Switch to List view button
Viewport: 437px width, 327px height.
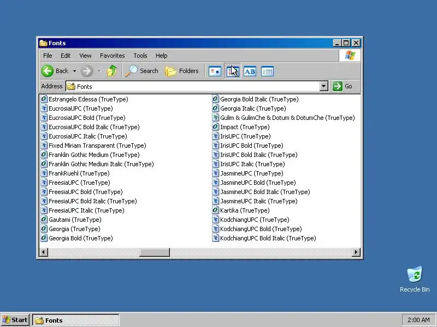pyautogui.click(x=233, y=71)
